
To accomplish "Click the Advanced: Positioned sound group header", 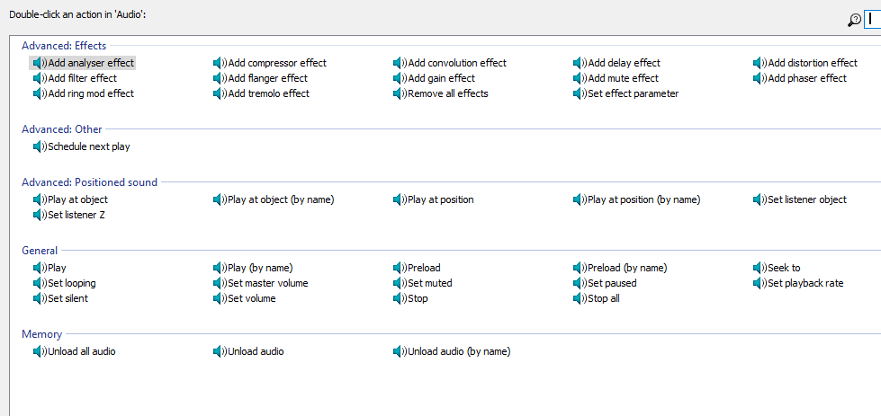I will pyautogui.click(x=89, y=181).
